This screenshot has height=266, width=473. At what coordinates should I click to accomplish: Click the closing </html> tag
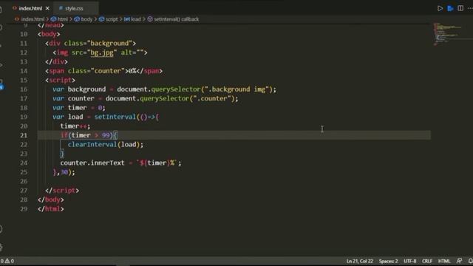click(51, 208)
